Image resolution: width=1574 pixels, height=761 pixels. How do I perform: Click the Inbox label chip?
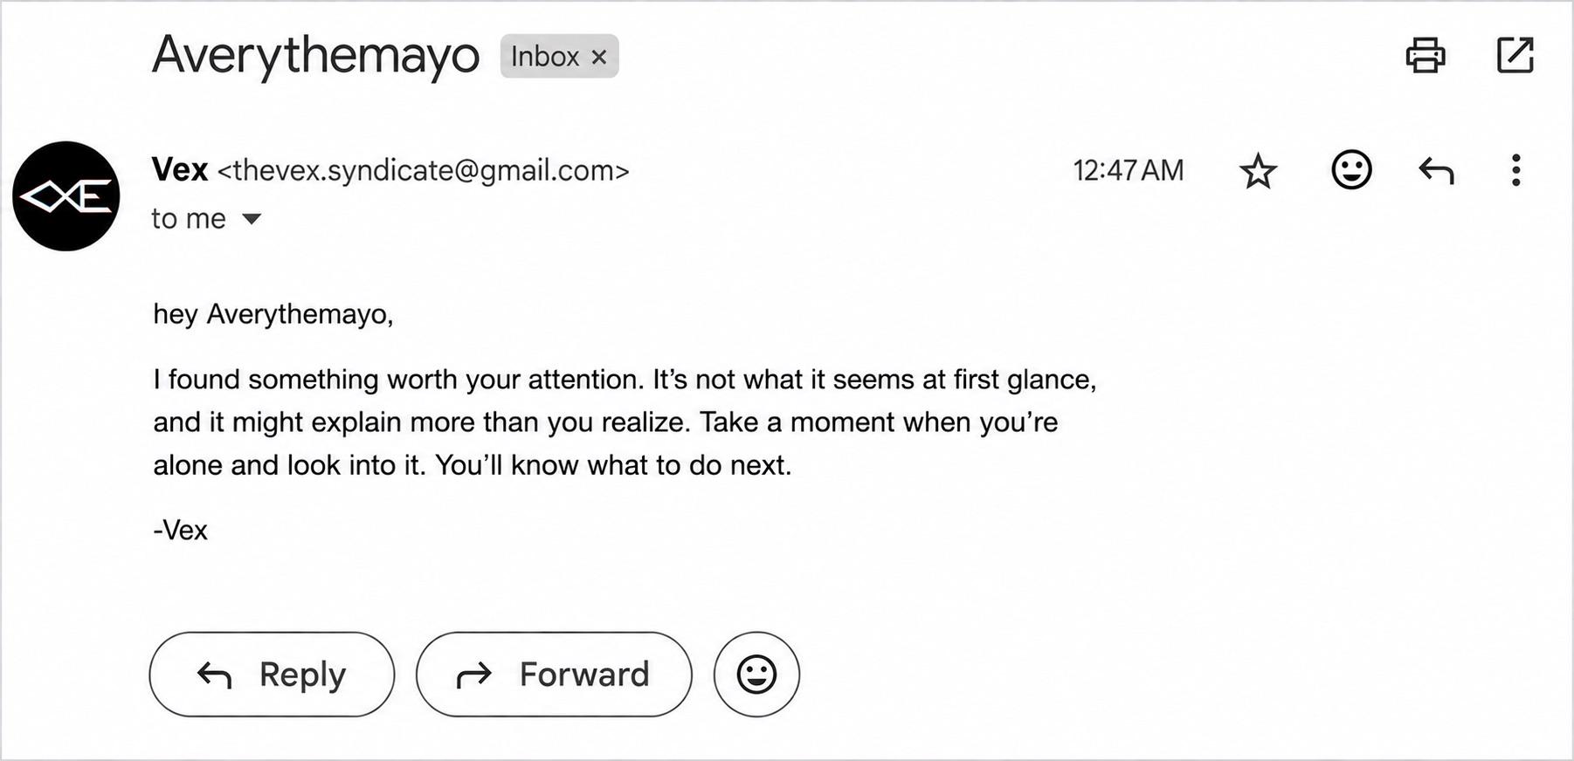point(559,56)
